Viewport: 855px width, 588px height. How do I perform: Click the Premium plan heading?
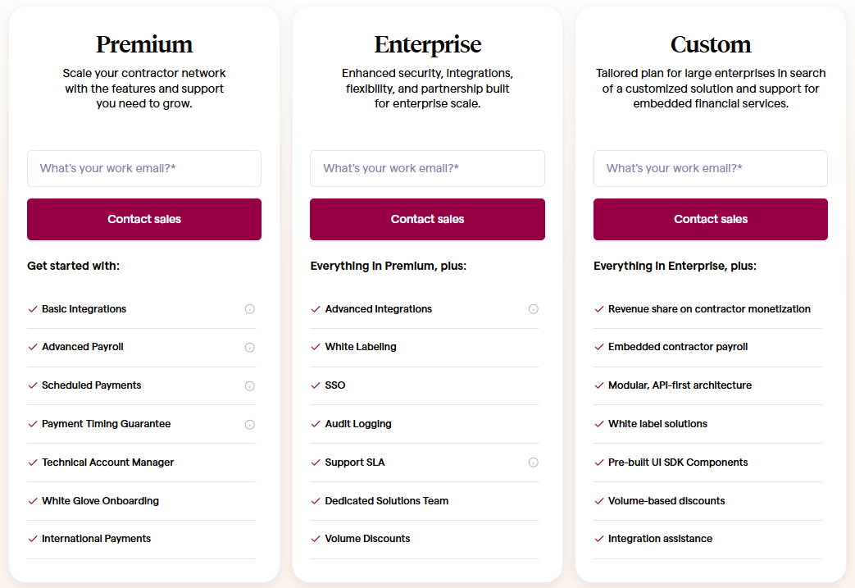tap(144, 44)
